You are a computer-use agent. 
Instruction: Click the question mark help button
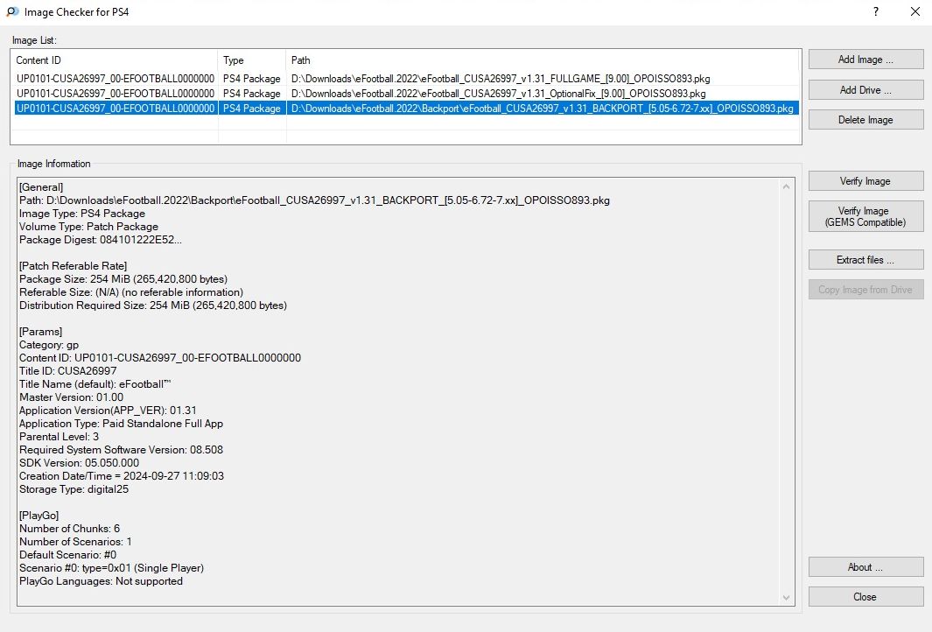876,12
